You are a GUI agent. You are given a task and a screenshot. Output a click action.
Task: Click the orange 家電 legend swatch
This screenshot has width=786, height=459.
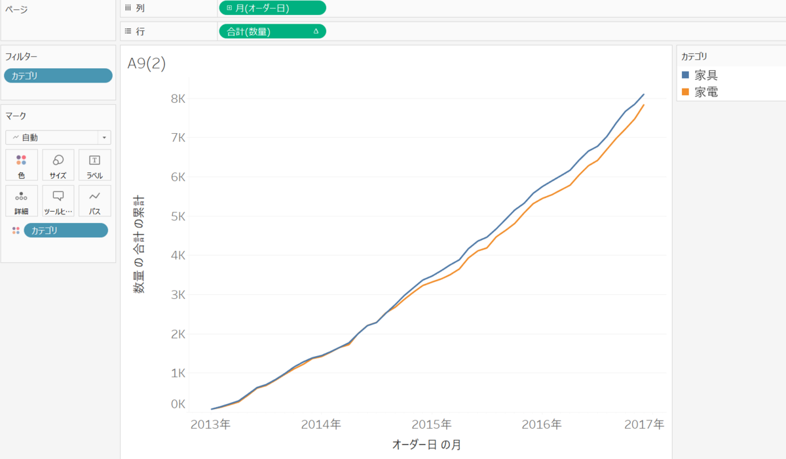(685, 92)
